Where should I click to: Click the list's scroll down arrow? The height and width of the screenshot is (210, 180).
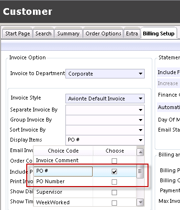click(x=140, y=202)
